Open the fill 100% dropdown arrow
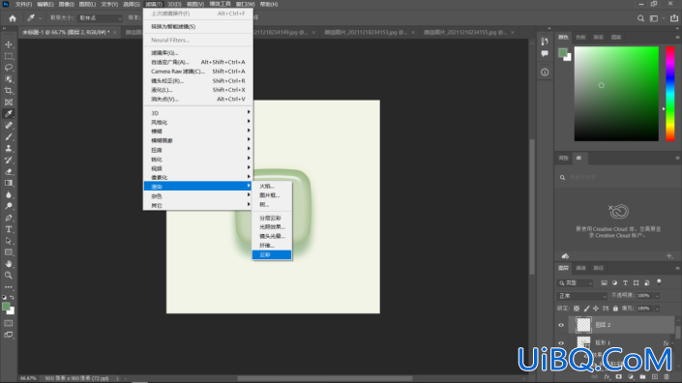The height and width of the screenshot is (383, 682). tap(657, 309)
